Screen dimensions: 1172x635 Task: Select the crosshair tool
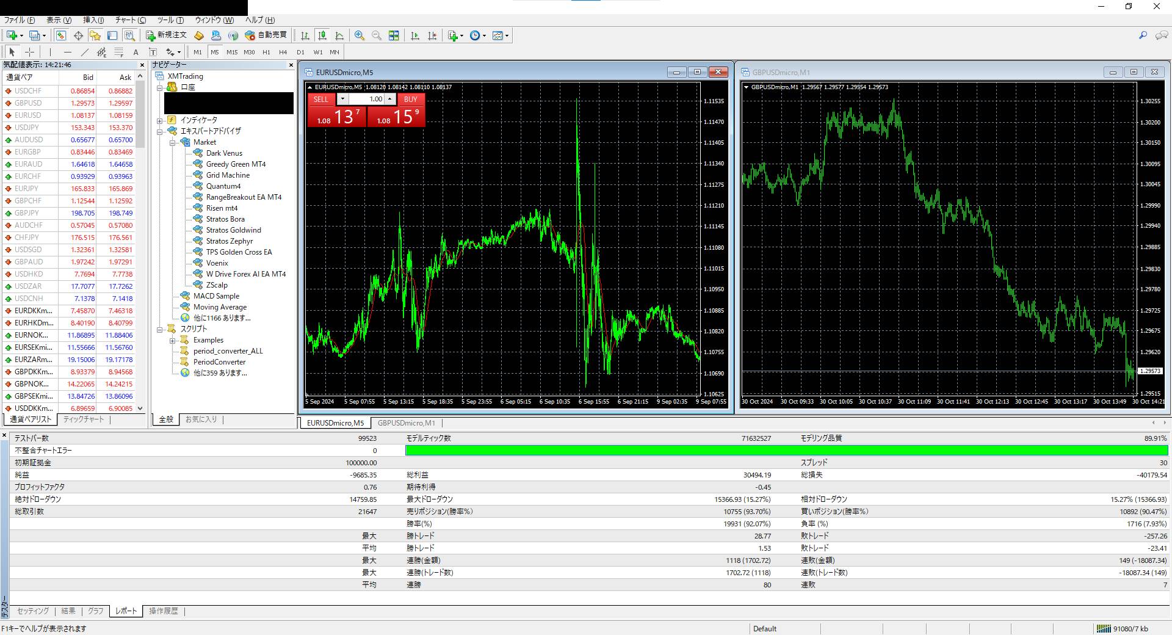(29, 52)
